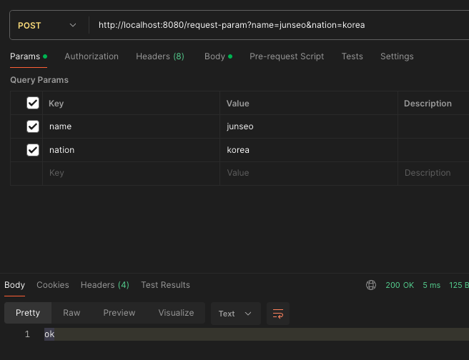Select the Preview view button
469x360 pixels.
click(119, 313)
